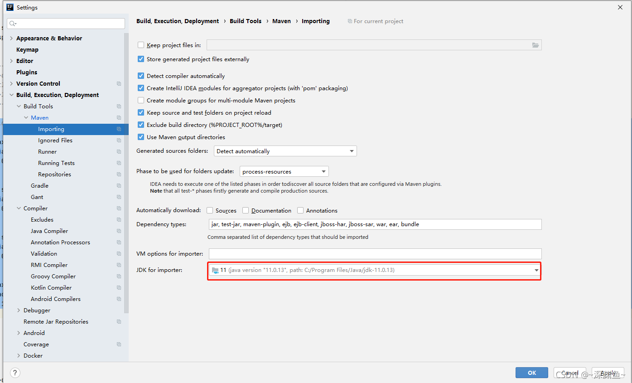Click Maven in breadcrumb path
Screen dimensions: 632x383
tap(281, 21)
